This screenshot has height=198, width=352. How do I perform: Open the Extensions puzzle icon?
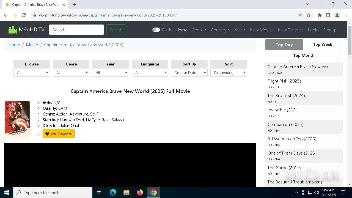(x=320, y=15)
